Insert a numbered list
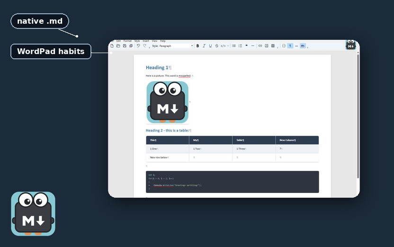Viewport: 394px width, 247px height. click(240, 46)
